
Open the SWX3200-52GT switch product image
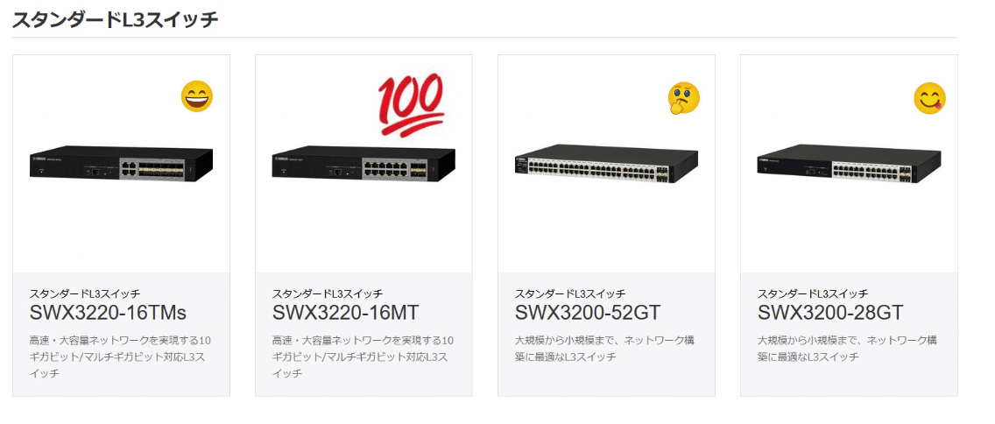pos(606,165)
